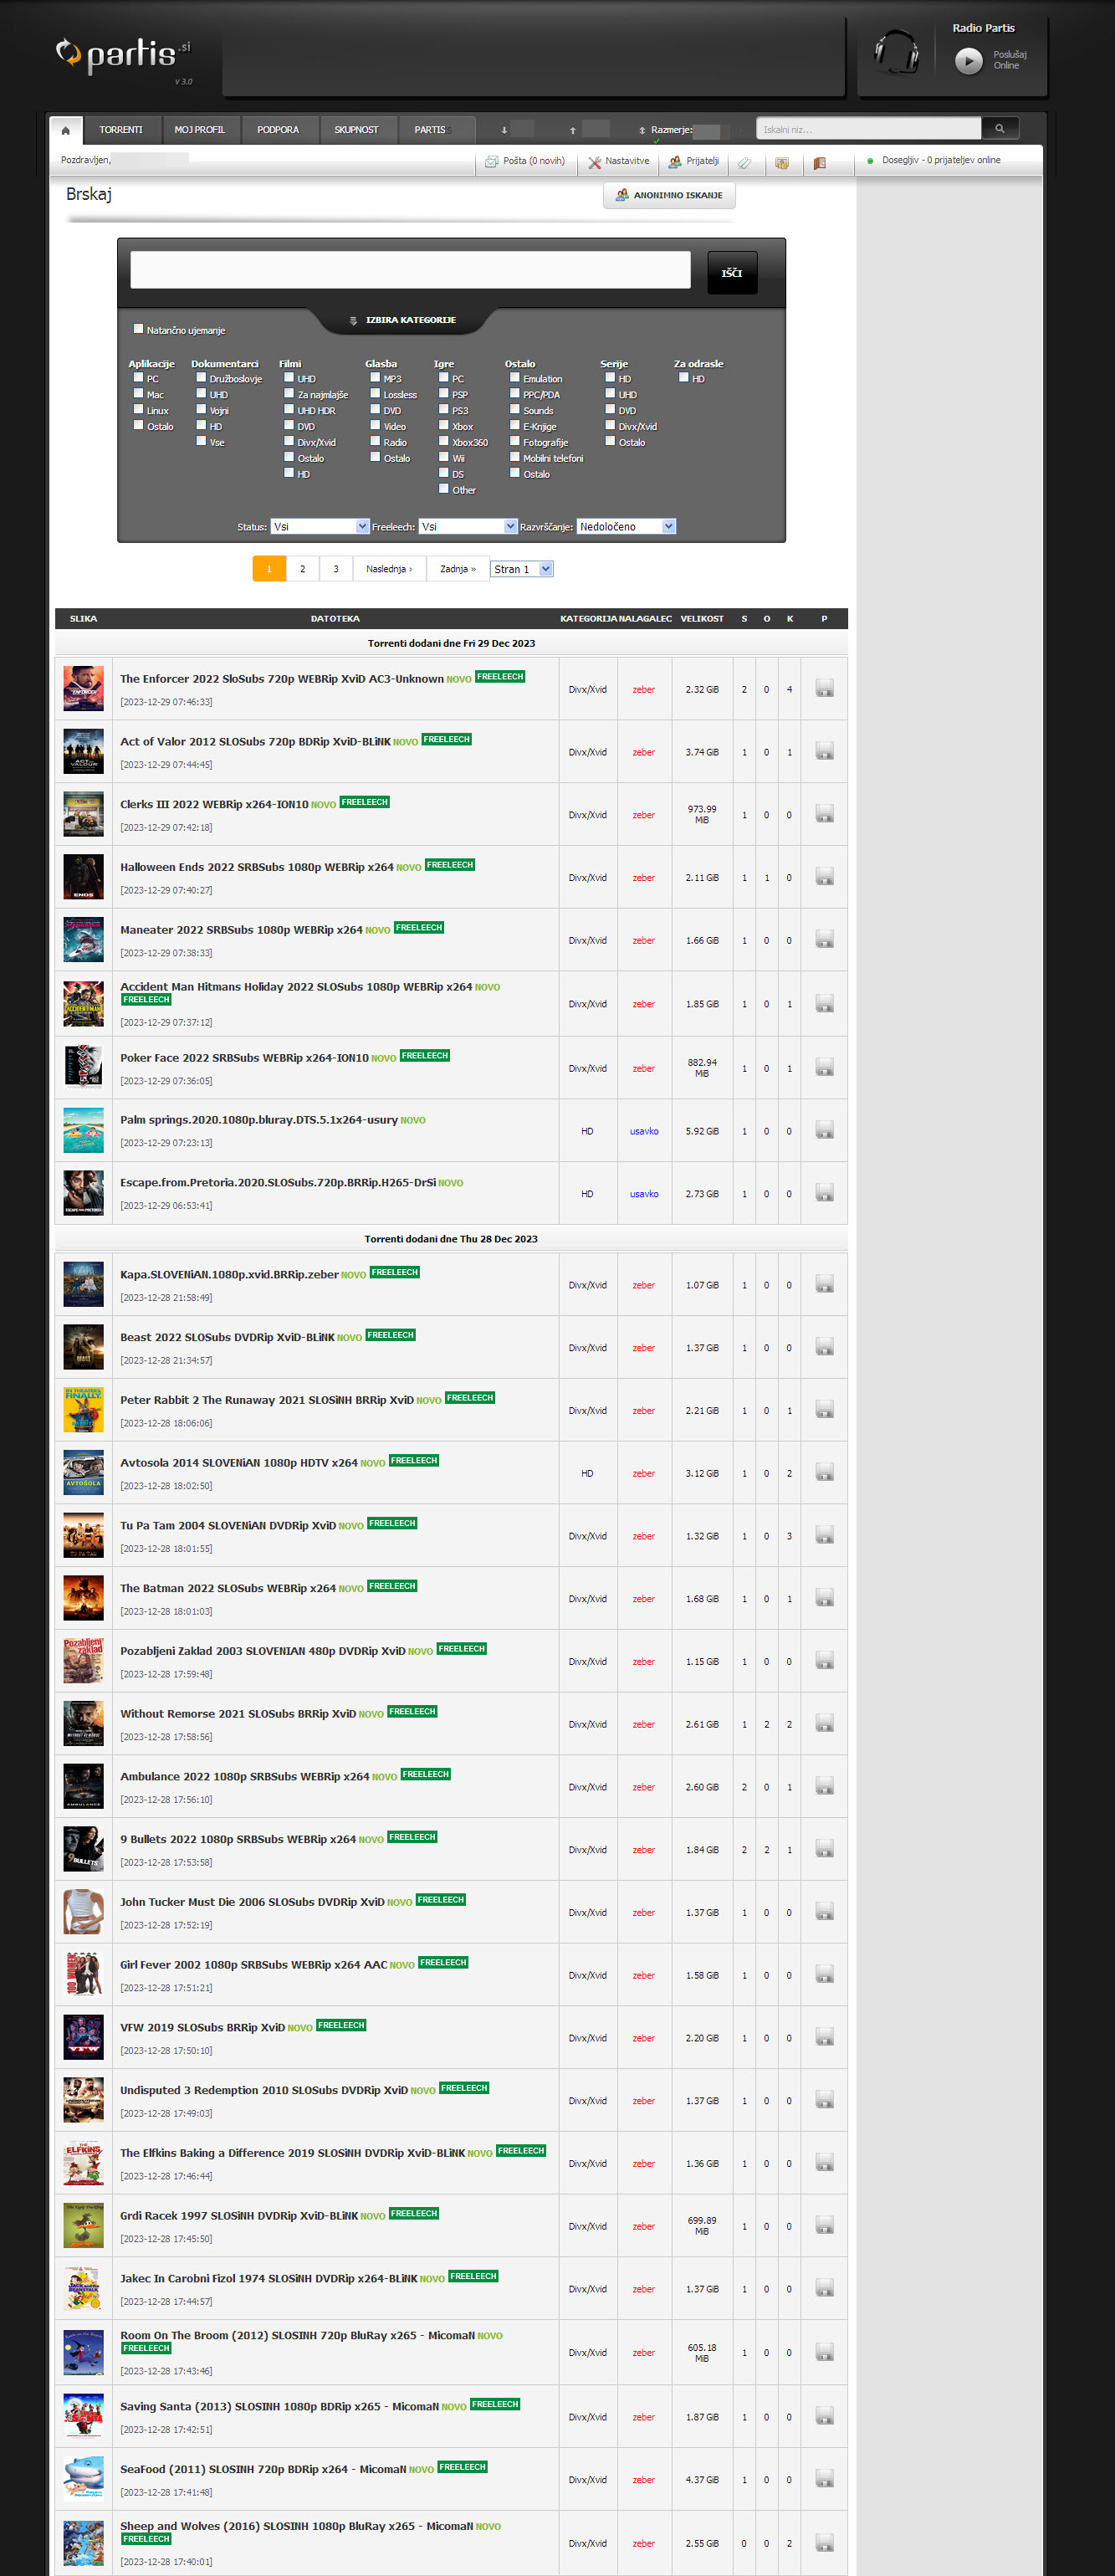Check Aplikacije PC category

(x=138, y=378)
